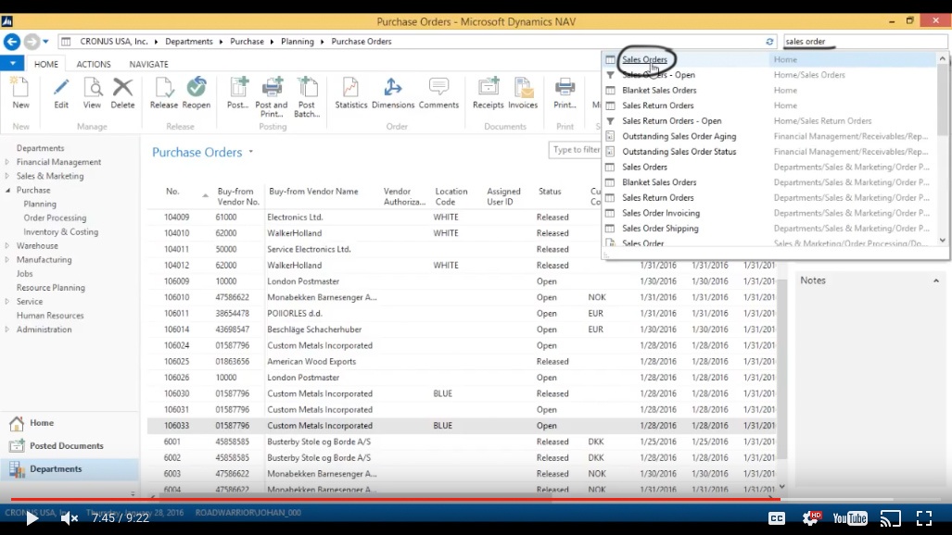The height and width of the screenshot is (535, 952).
Task: Open Posted Documents in navigation pane
Action: tap(66, 446)
